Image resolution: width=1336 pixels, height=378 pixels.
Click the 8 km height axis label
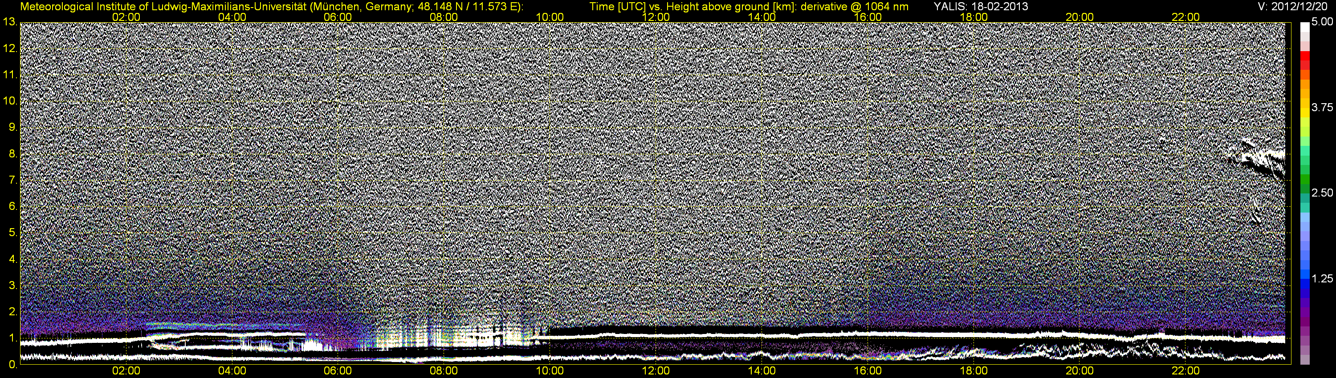pos(13,154)
